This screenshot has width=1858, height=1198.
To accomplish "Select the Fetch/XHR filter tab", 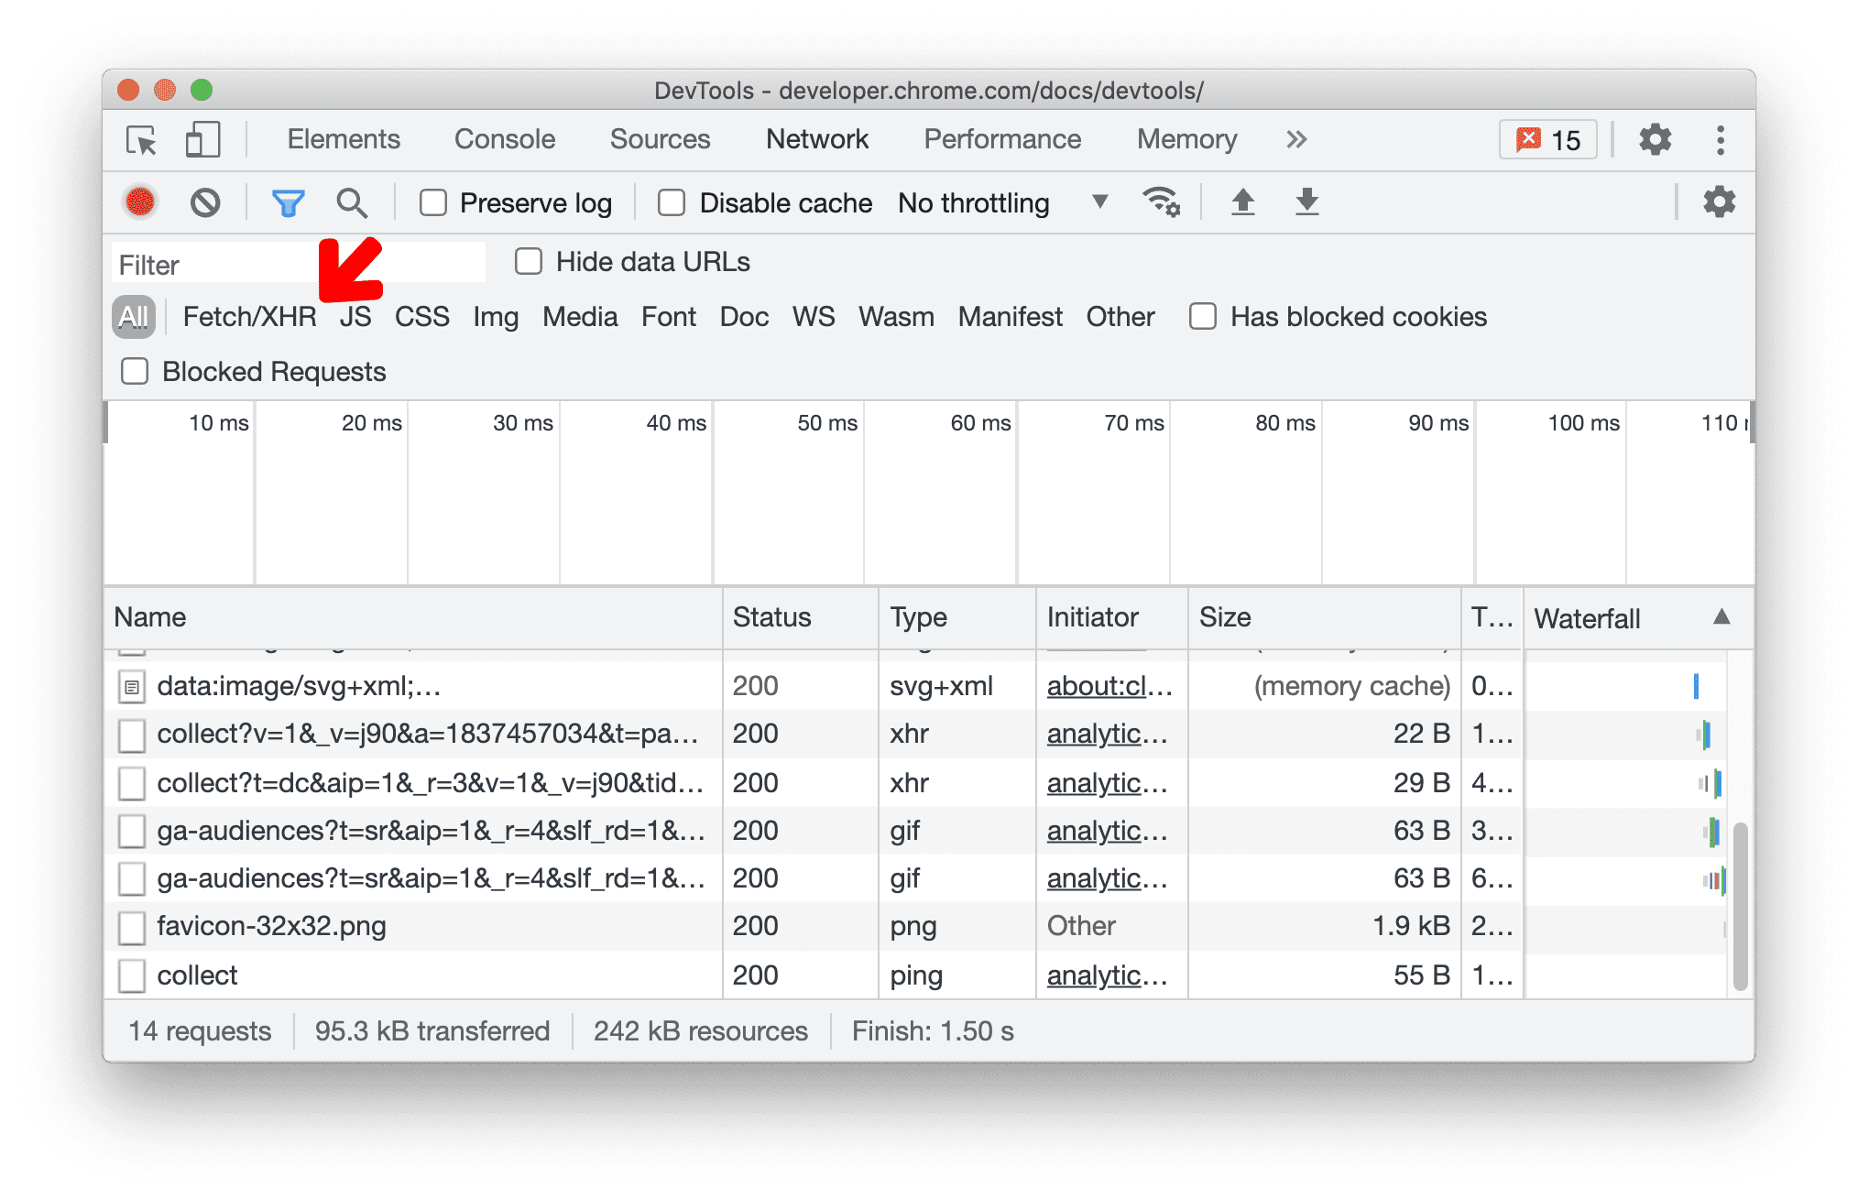I will pyautogui.click(x=247, y=315).
